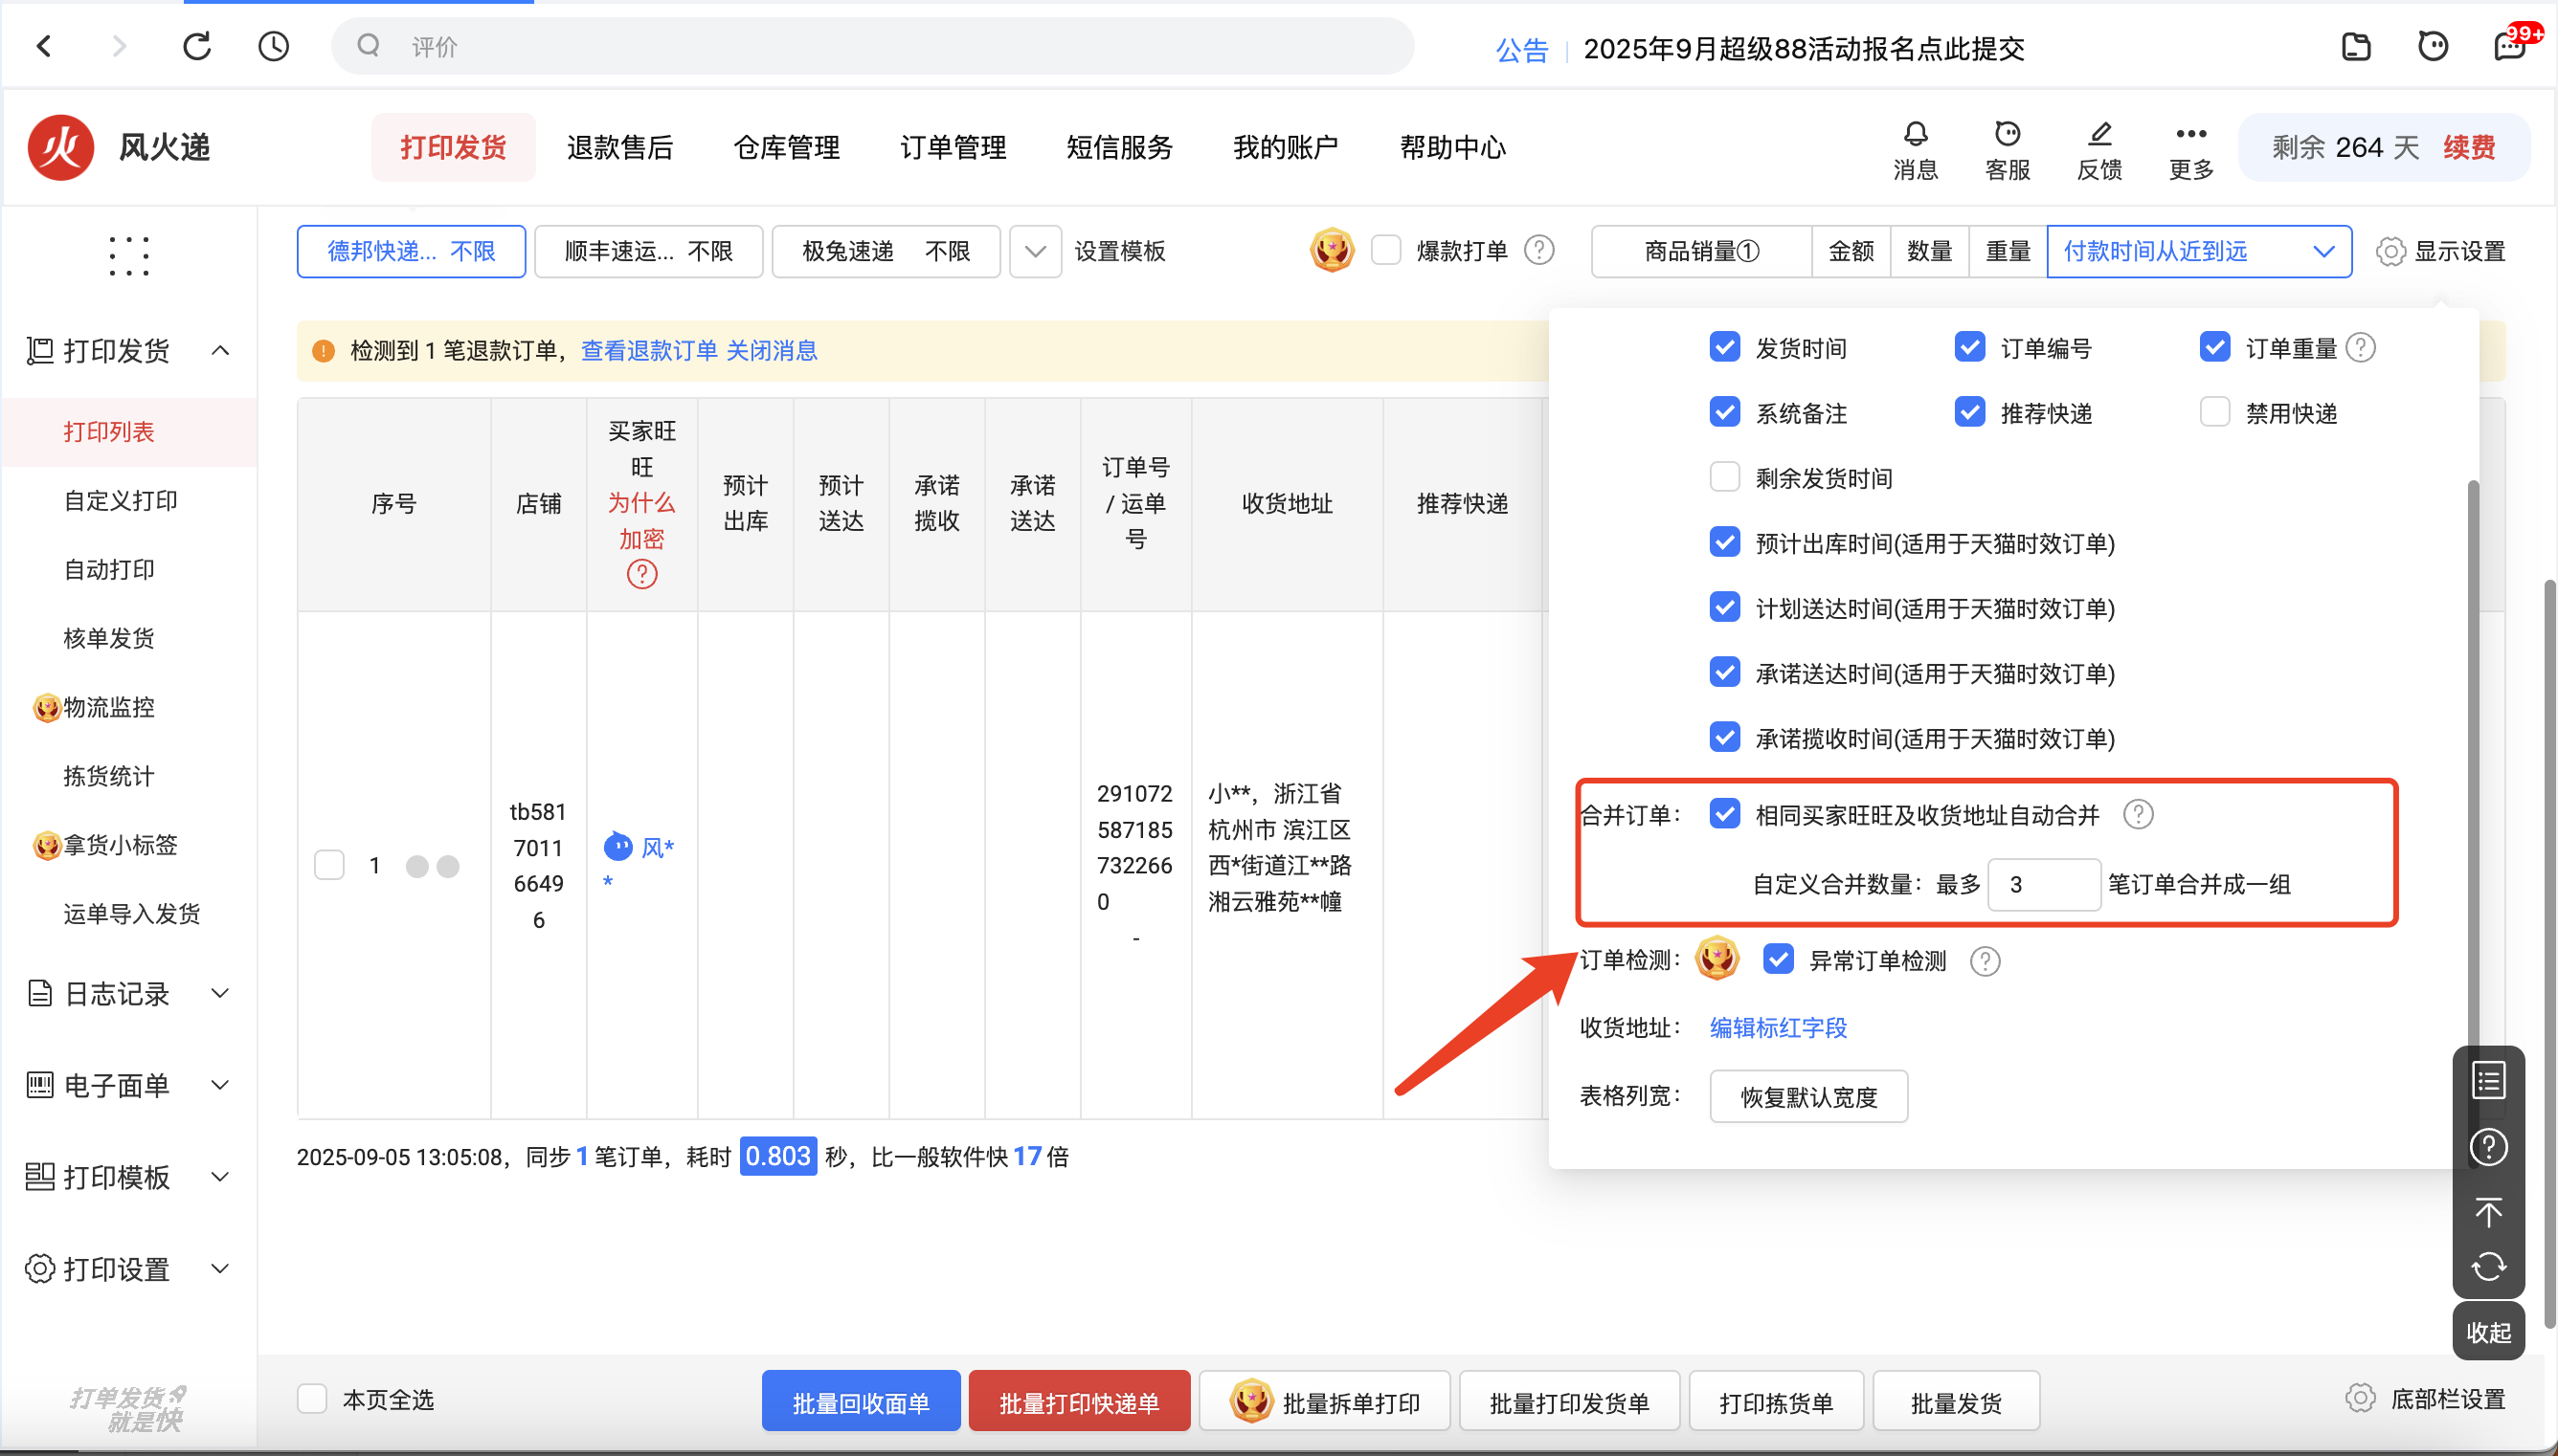2558x1456 pixels.
Task: Open the 编辑标红字段 link
Action: click(x=1778, y=1027)
